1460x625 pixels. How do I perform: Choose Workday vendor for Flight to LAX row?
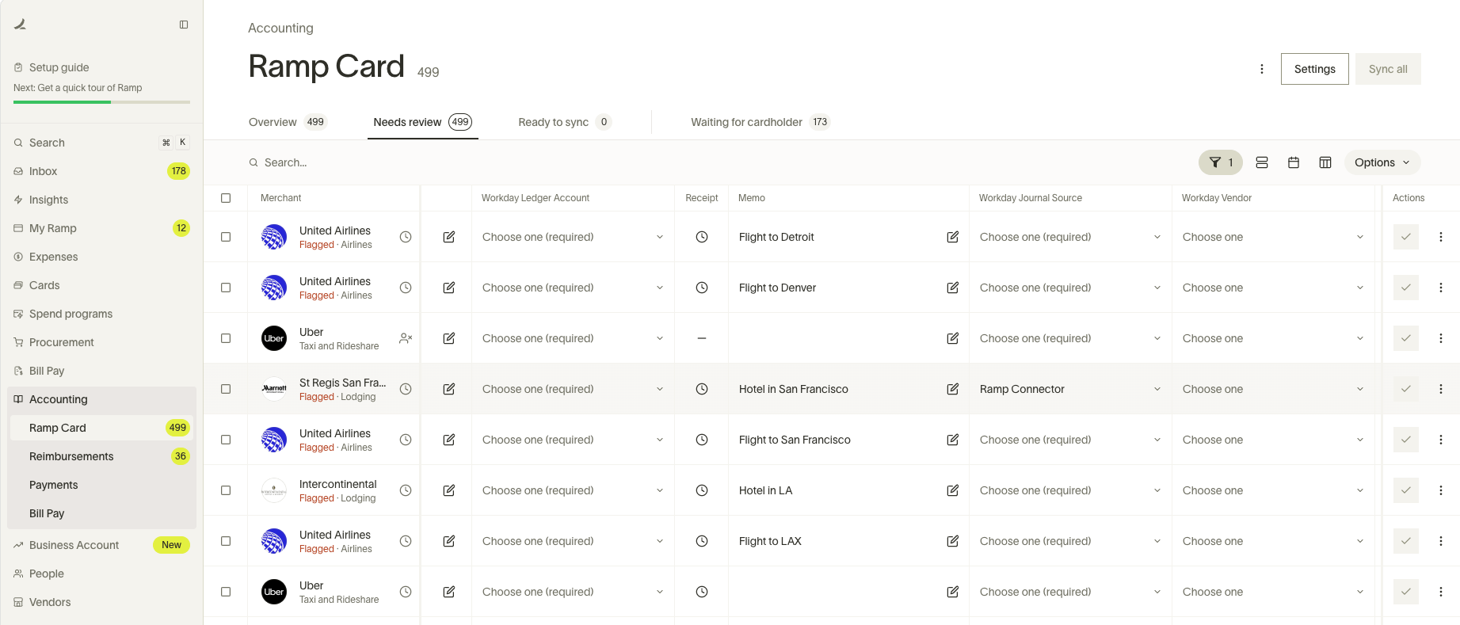[1273, 541]
